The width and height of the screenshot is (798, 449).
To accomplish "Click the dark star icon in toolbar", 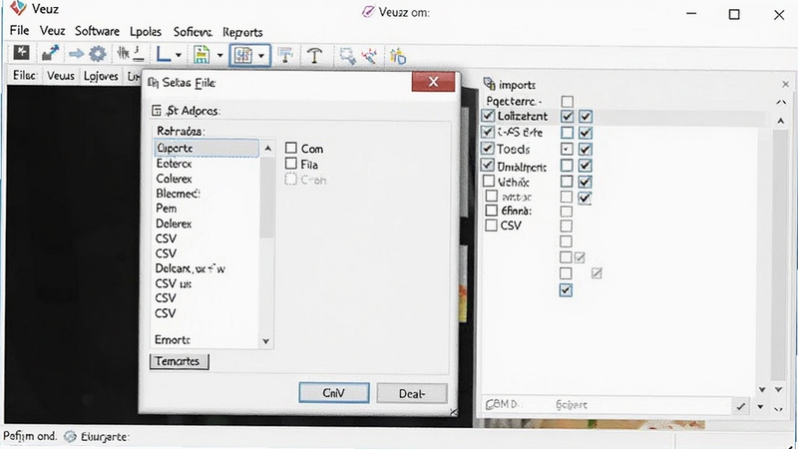I will tap(21, 53).
